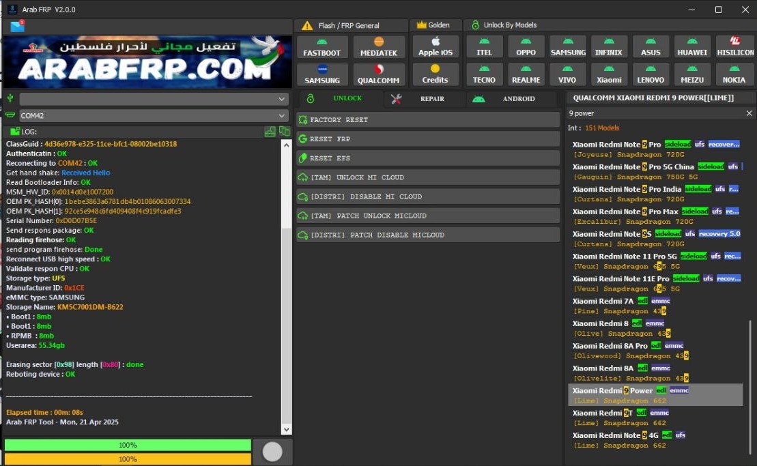
Task: Click the green 100% progress bar
Action: (128, 445)
